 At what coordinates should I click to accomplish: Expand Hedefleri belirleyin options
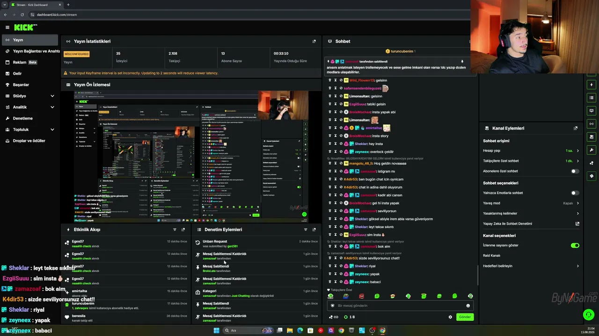click(x=531, y=266)
